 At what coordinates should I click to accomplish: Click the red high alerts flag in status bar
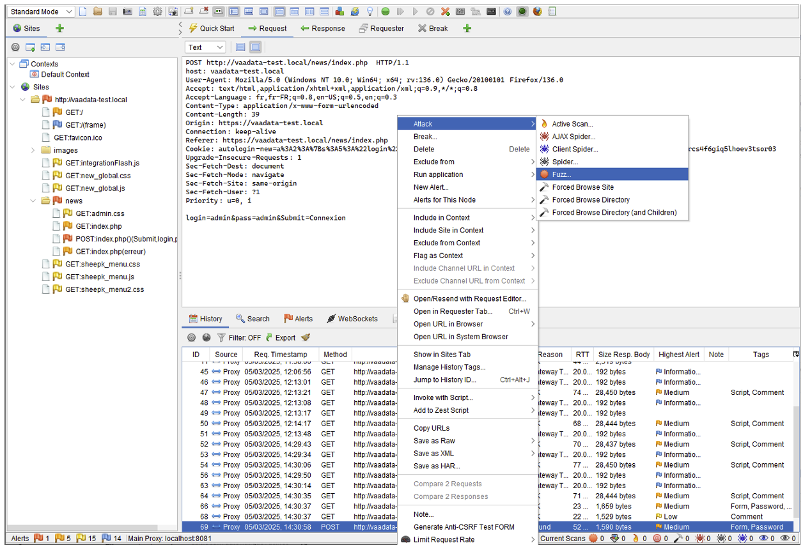(x=37, y=539)
